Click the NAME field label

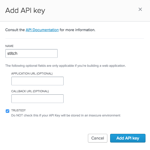click(x=9, y=46)
